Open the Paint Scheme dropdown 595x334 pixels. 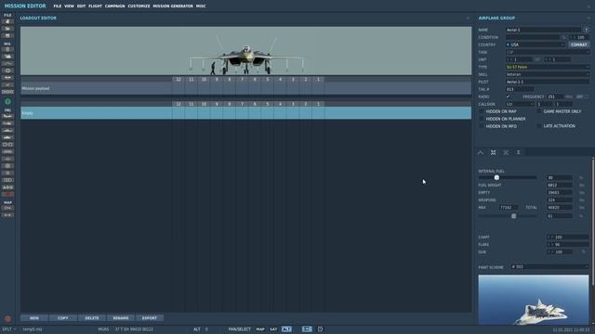[549, 267]
